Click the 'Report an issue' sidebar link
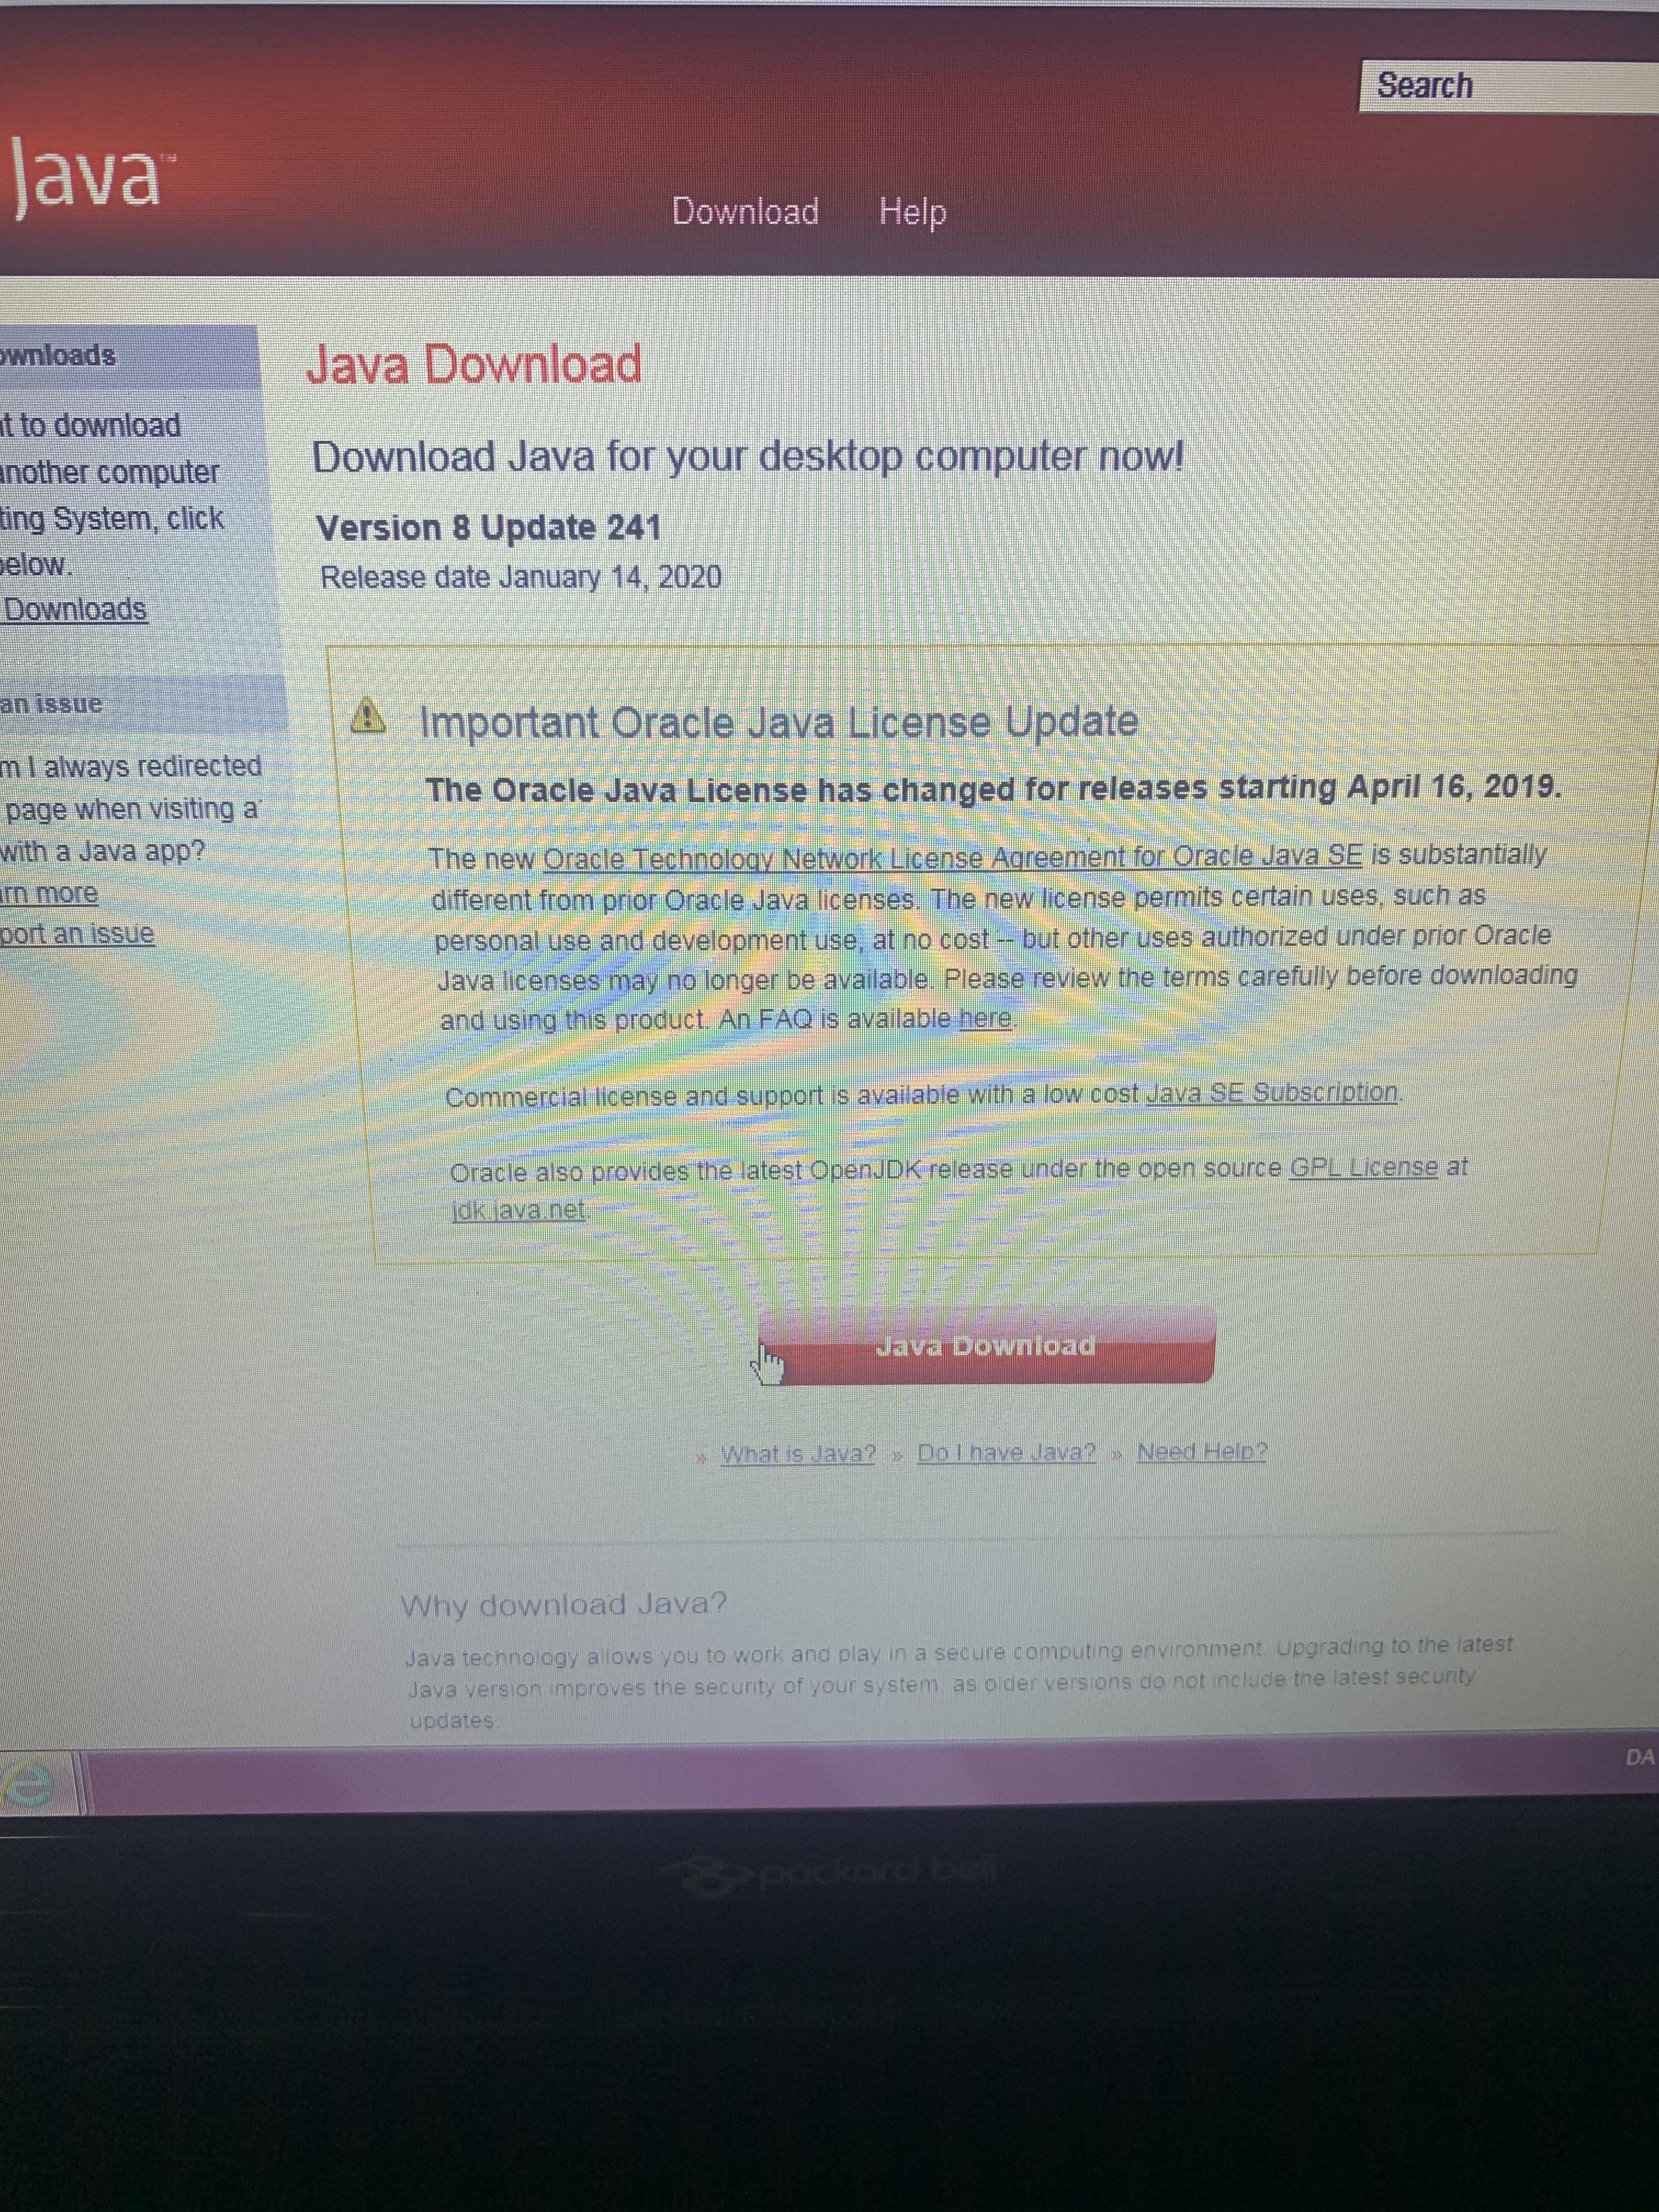The image size is (1659, 2212). click(x=76, y=934)
